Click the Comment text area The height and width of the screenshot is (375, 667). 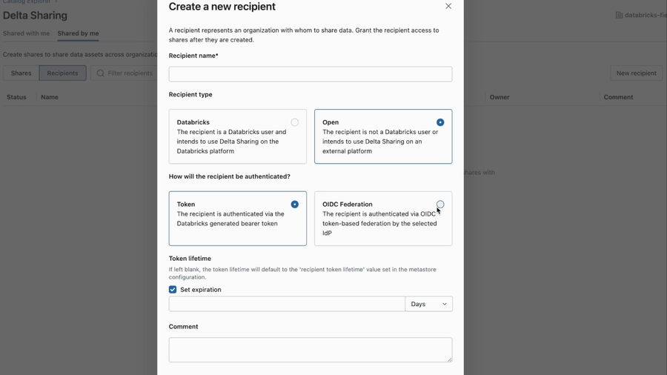[x=310, y=350]
